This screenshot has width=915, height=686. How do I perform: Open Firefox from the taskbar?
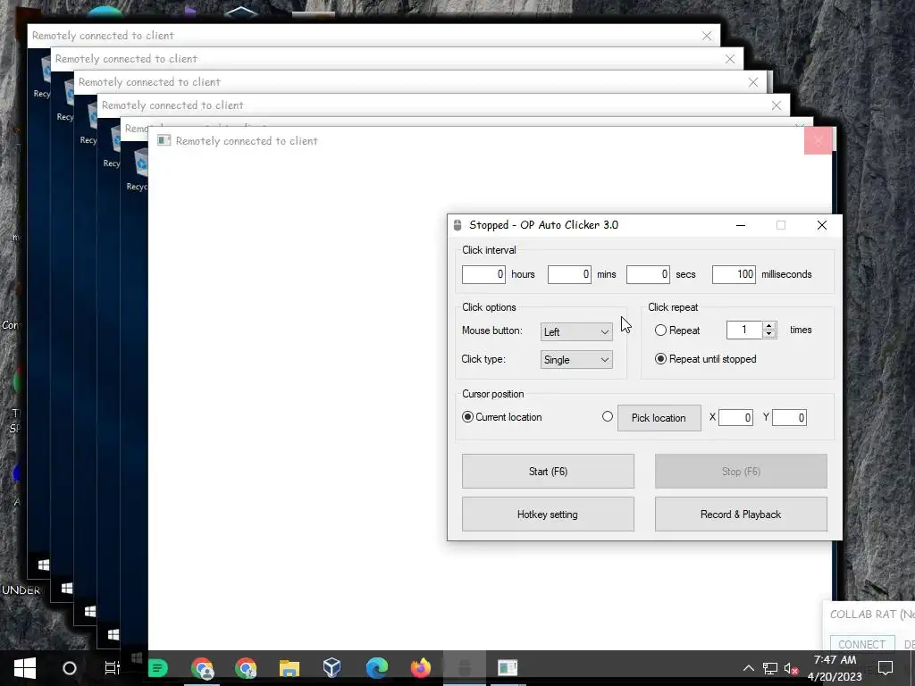pyautogui.click(x=420, y=668)
